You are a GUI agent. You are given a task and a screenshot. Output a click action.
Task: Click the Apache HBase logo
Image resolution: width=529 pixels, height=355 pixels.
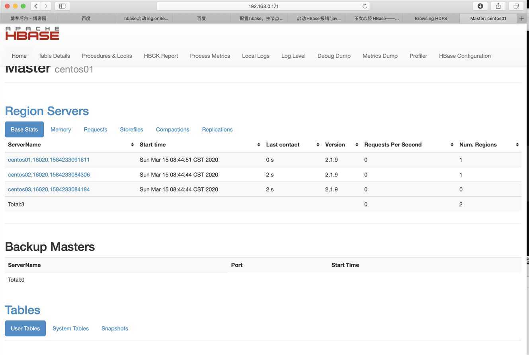[x=32, y=33]
